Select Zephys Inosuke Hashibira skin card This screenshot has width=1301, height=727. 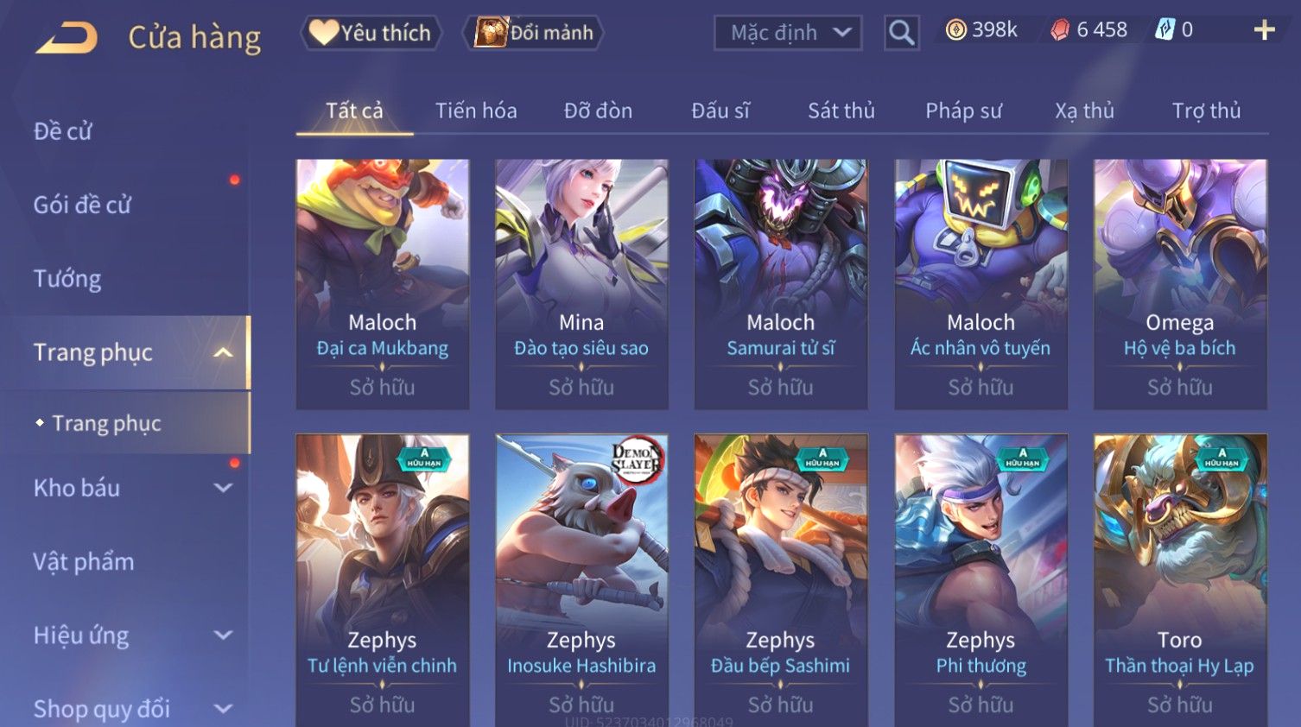581,580
